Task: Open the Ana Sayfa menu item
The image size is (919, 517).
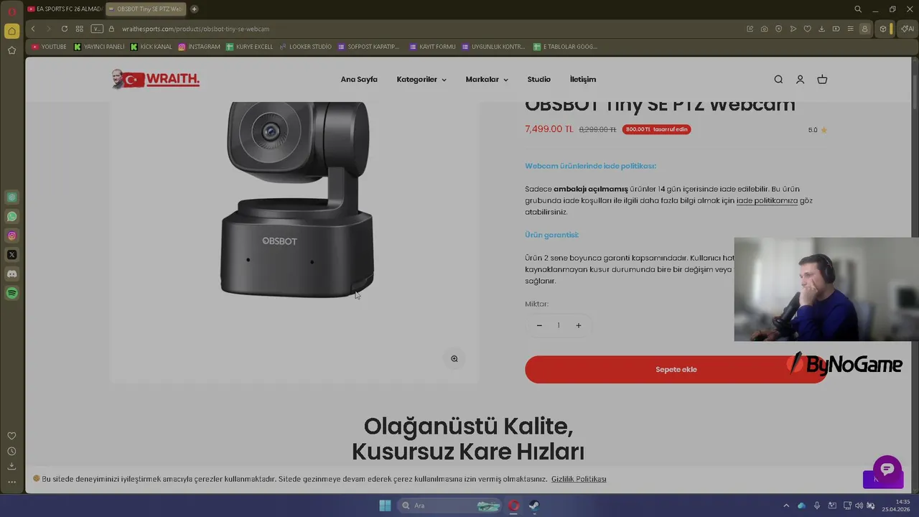Action: pyautogui.click(x=359, y=80)
